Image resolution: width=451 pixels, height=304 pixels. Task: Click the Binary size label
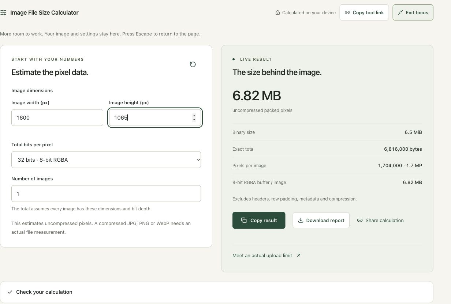tap(243, 132)
